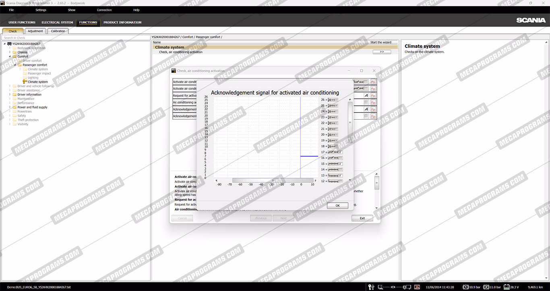This screenshot has height=291, width=550.
Task: Click the circuit 2 pressure gauge icon
Action: click(486, 287)
